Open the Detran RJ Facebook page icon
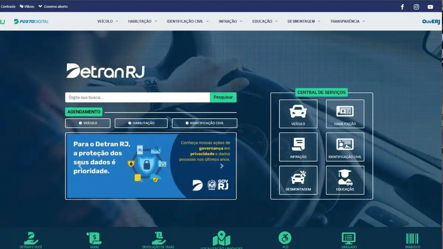Image resolution: width=443 pixels, height=249 pixels. click(402, 7)
